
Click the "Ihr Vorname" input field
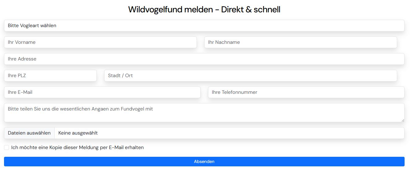pyautogui.click(x=100, y=42)
